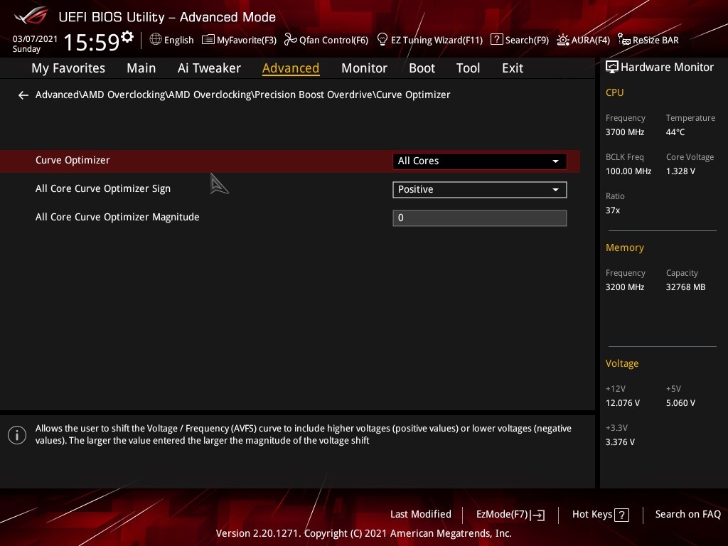Click AURA(F4) label
The height and width of the screenshot is (546, 728).
591,41
